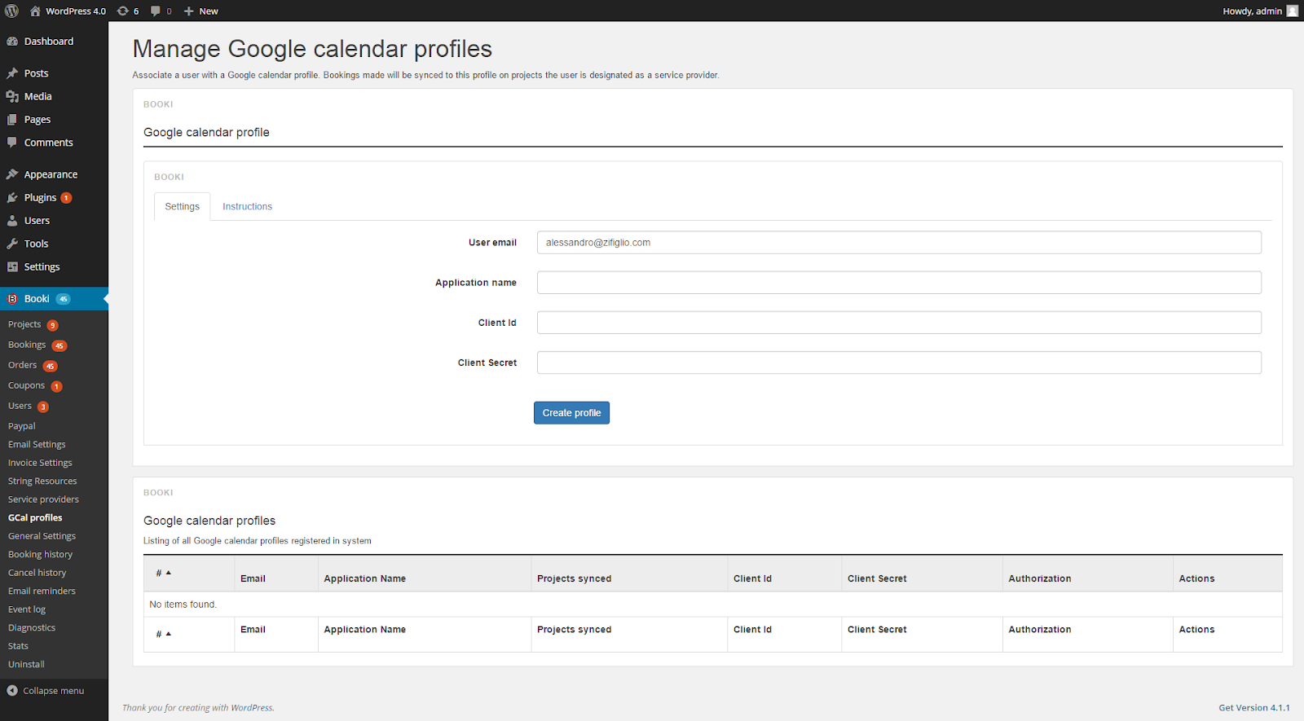1304x721 pixels.
Task: Open Cancel history submenu
Action: click(x=37, y=573)
